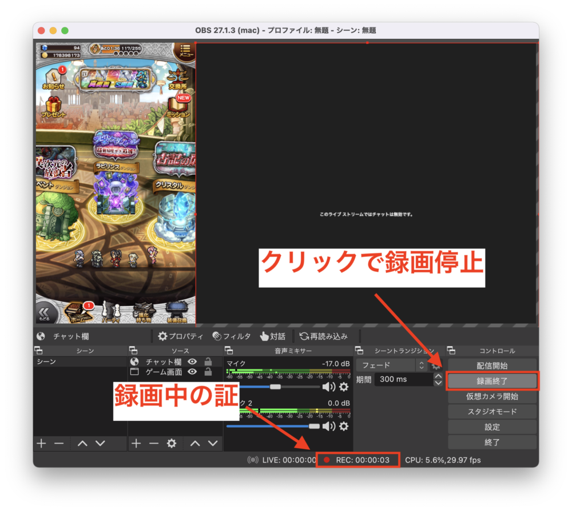The image size is (572, 511).
Task: Click the game screen in the preview
Action: [x=116, y=183]
